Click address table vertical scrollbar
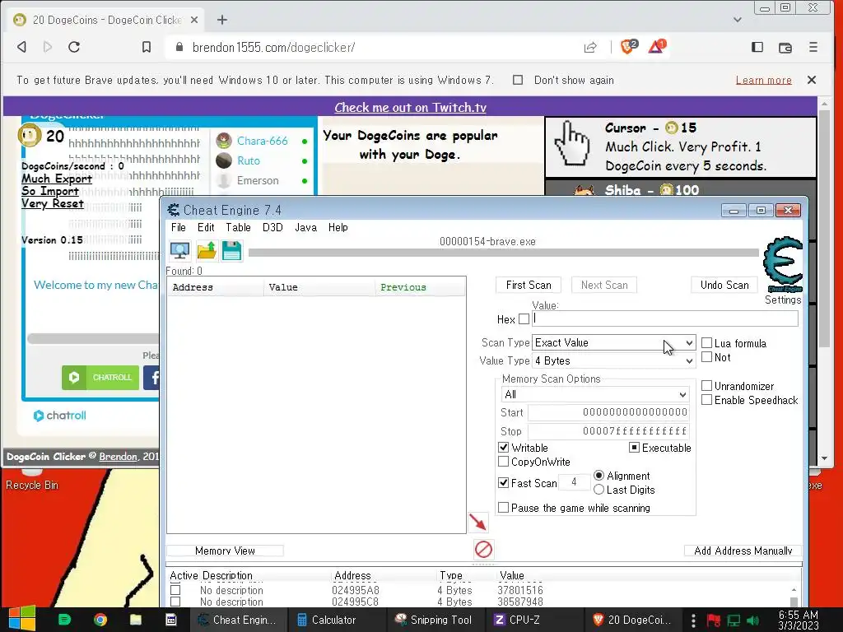 [794, 596]
